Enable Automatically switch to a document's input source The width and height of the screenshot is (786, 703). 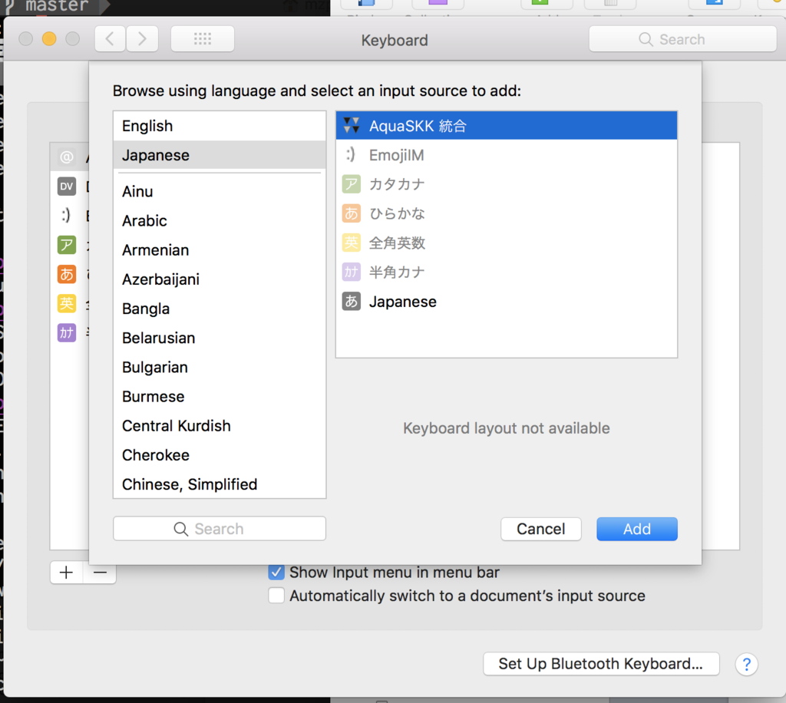(276, 596)
